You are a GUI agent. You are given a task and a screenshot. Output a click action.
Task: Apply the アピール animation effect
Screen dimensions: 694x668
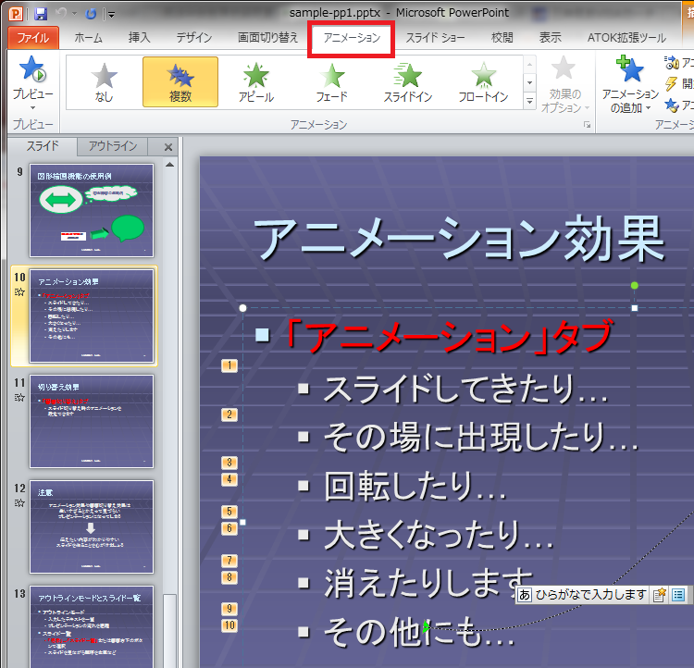tap(255, 82)
